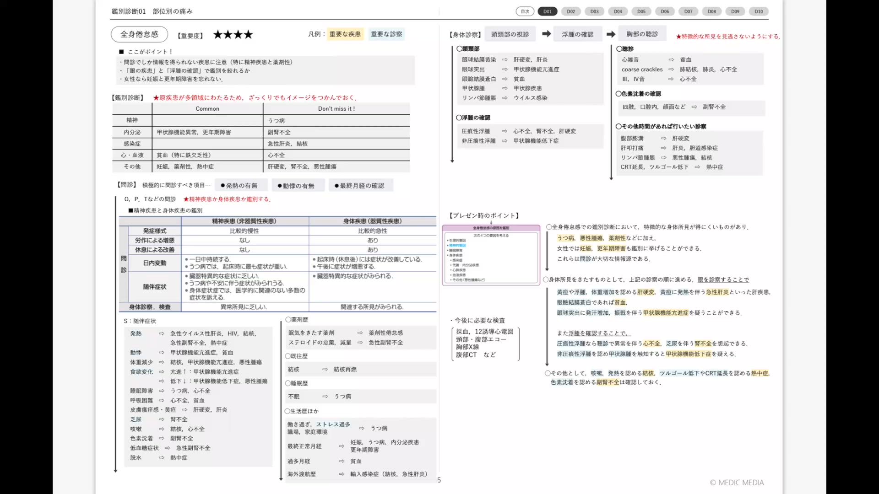Click the 発熱の有無 question item
The image size is (879, 494).
click(x=241, y=186)
